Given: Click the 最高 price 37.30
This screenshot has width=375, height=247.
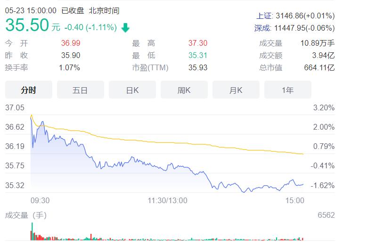Looking at the screenshot, I should (197, 43).
